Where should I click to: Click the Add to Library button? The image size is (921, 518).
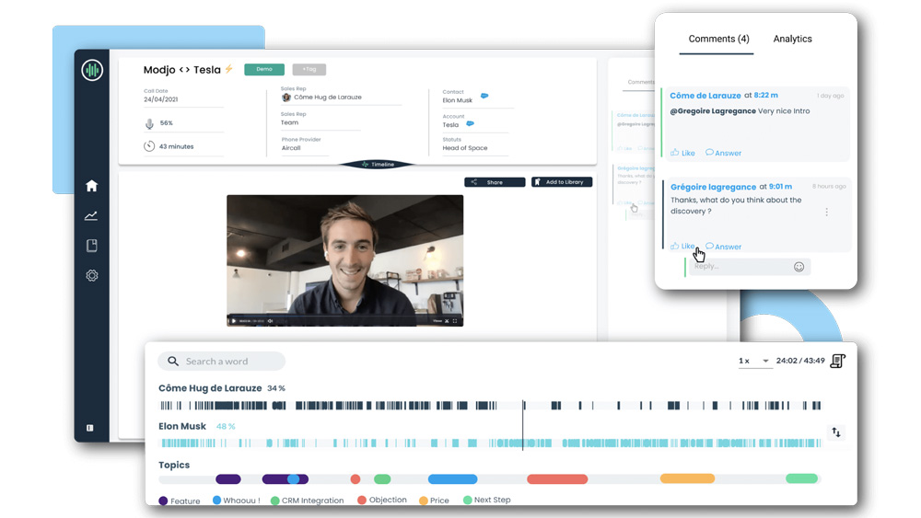tap(562, 182)
